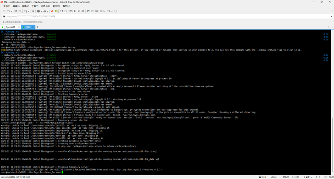The height and width of the screenshot is (179, 334).
Task: Open the 选项卡(B) menu
Action: click(x=45, y=6)
